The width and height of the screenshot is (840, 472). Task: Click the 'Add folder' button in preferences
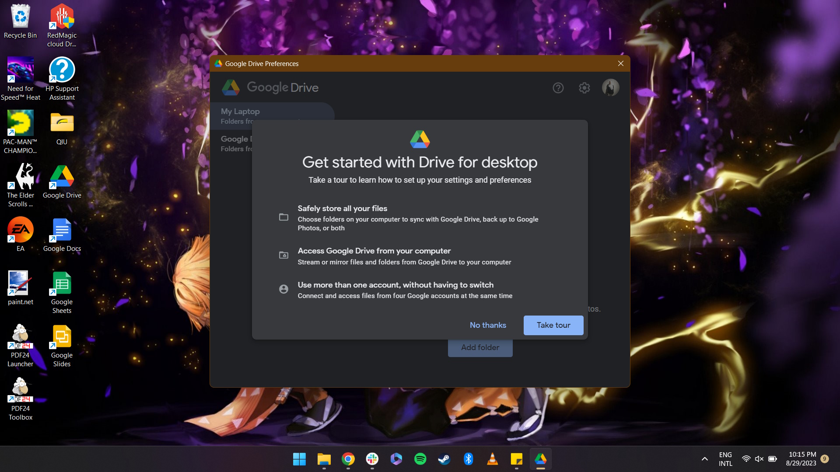point(480,347)
